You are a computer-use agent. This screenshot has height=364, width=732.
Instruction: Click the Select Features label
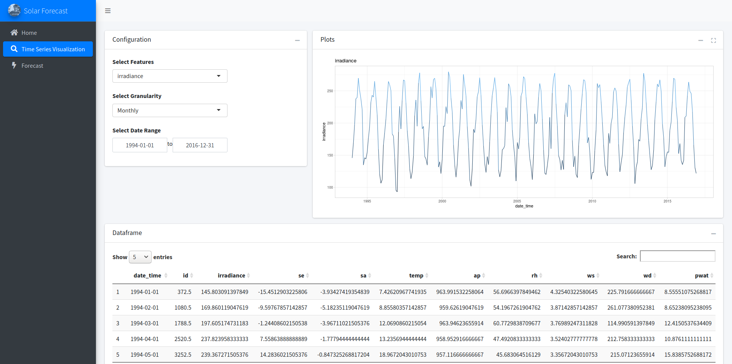point(133,62)
